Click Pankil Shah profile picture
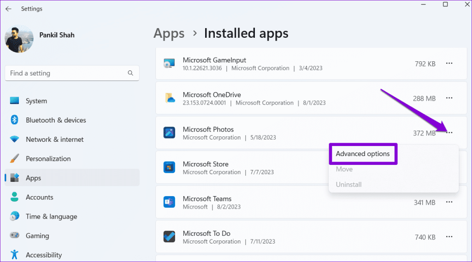Screen dimensions: 472x262 tap(19, 39)
